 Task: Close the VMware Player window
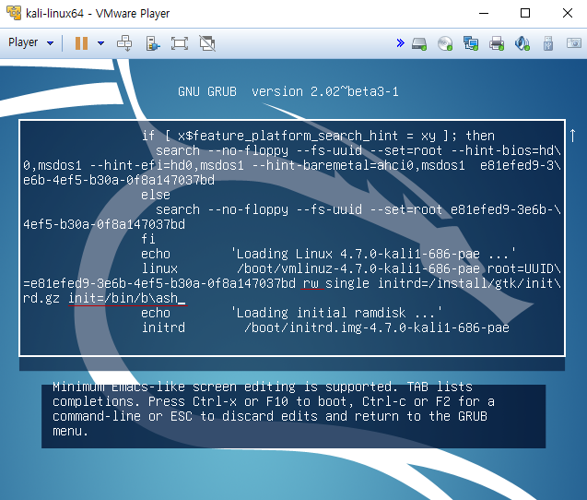pos(567,14)
